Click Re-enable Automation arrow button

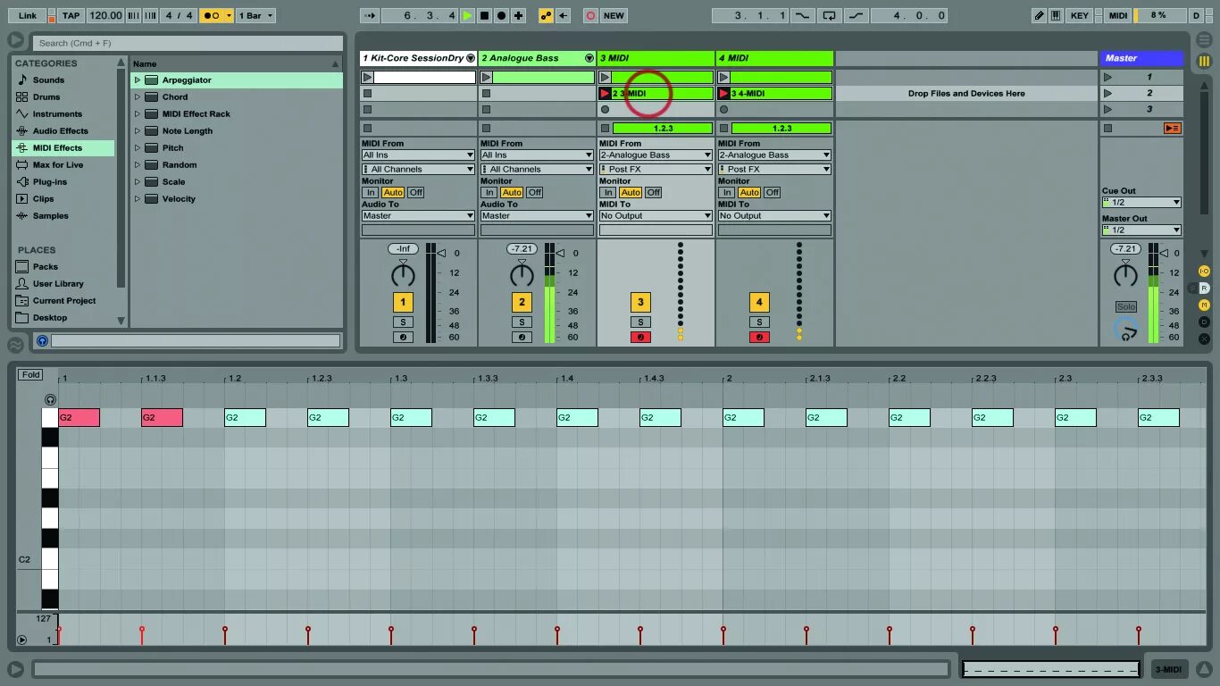pyautogui.click(x=563, y=15)
